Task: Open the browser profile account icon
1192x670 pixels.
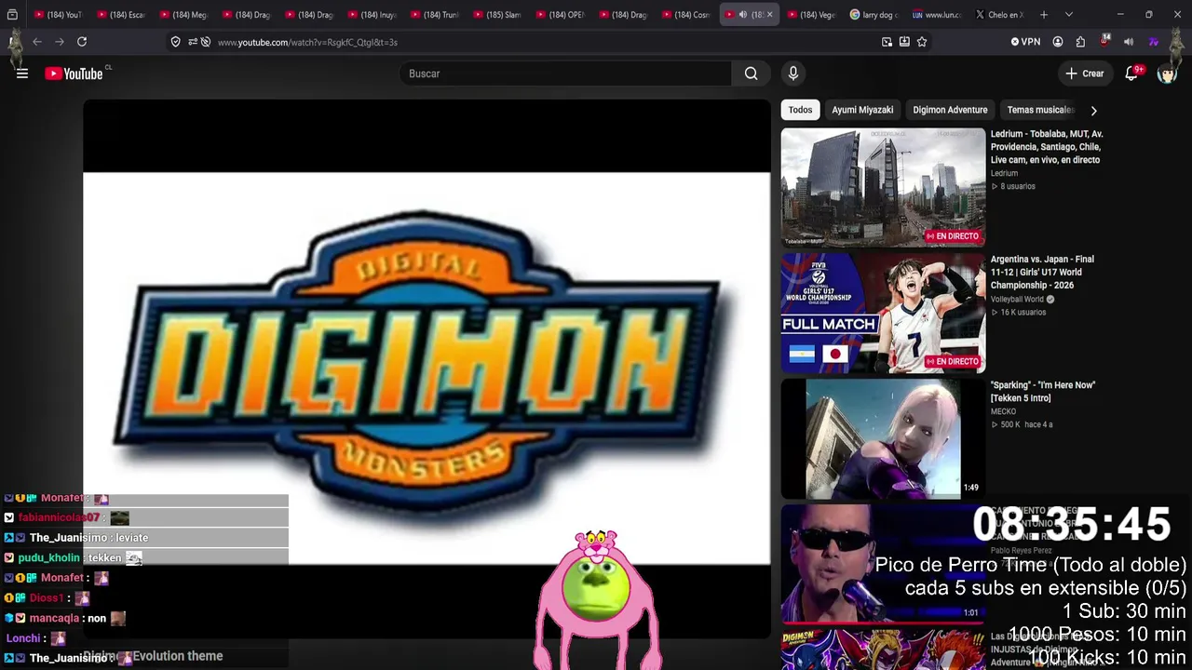Action: [1058, 42]
